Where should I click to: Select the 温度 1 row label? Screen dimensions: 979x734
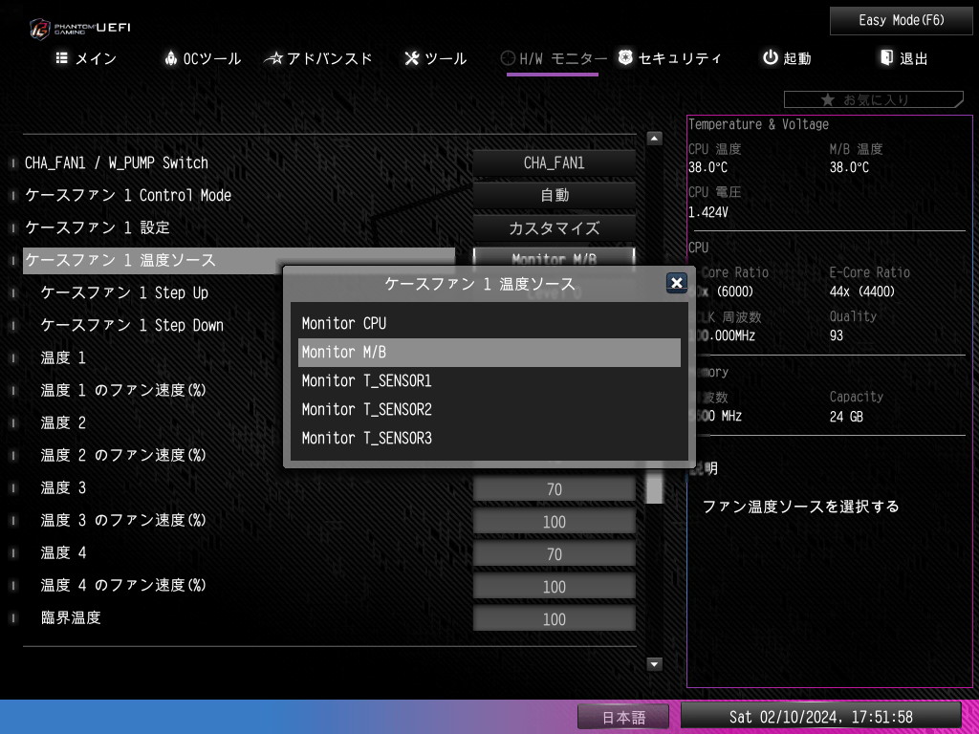pyautogui.click(x=63, y=358)
